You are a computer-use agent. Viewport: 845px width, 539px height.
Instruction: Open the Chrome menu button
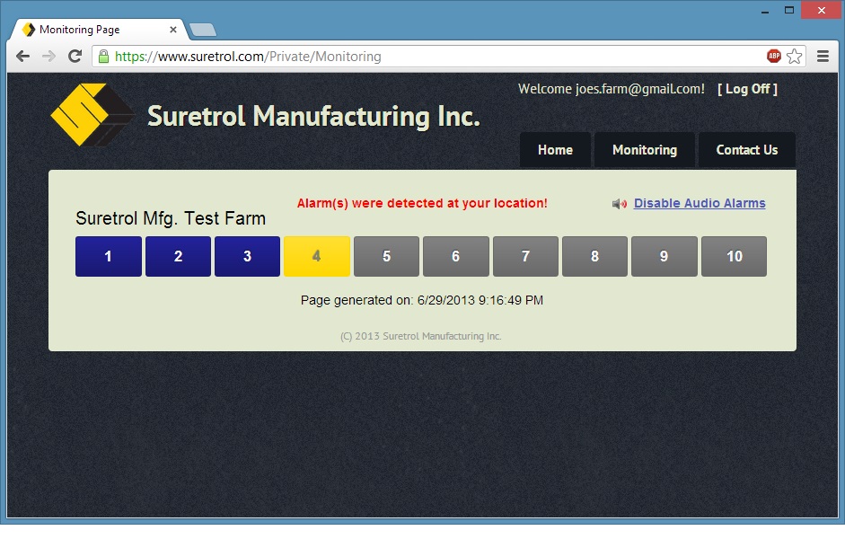pyautogui.click(x=823, y=57)
